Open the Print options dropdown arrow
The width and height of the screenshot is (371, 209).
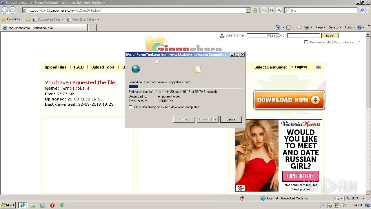click(x=312, y=27)
